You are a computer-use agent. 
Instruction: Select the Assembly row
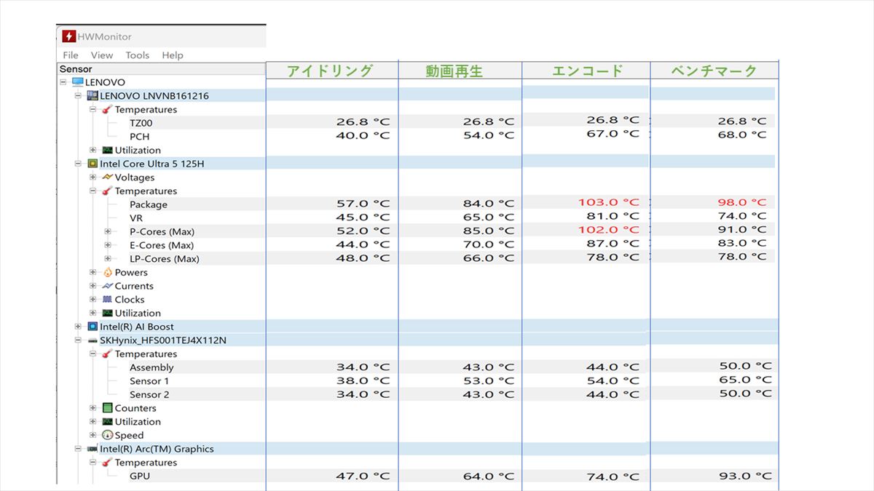pyautogui.click(x=151, y=368)
